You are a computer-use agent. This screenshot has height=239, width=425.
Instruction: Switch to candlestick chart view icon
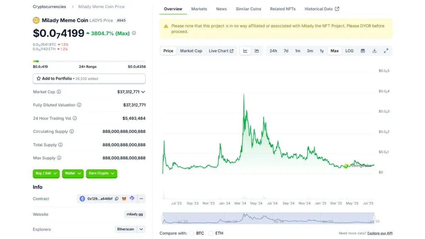pyautogui.click(x=256, y=51)
